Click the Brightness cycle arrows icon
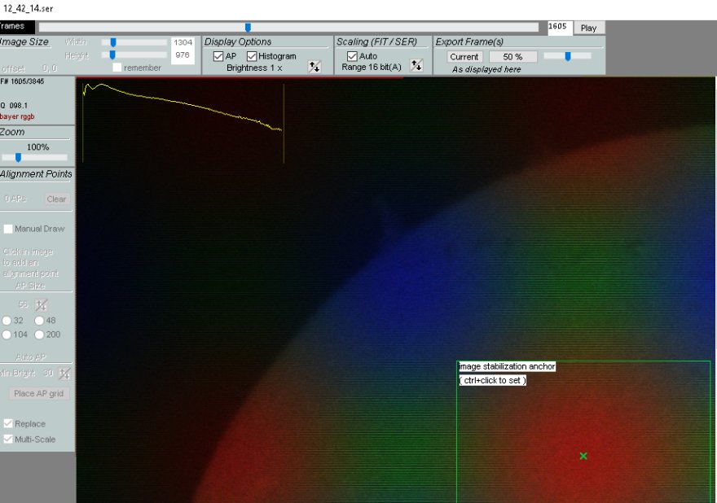717x503 pixels. pos(315,67)
